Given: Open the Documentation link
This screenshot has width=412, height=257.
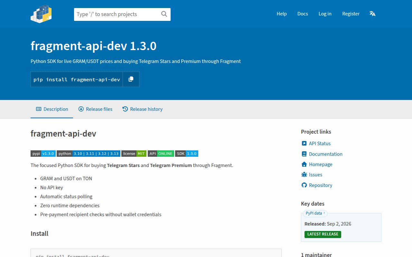Looking at the screenshot, I should (326, 154).
